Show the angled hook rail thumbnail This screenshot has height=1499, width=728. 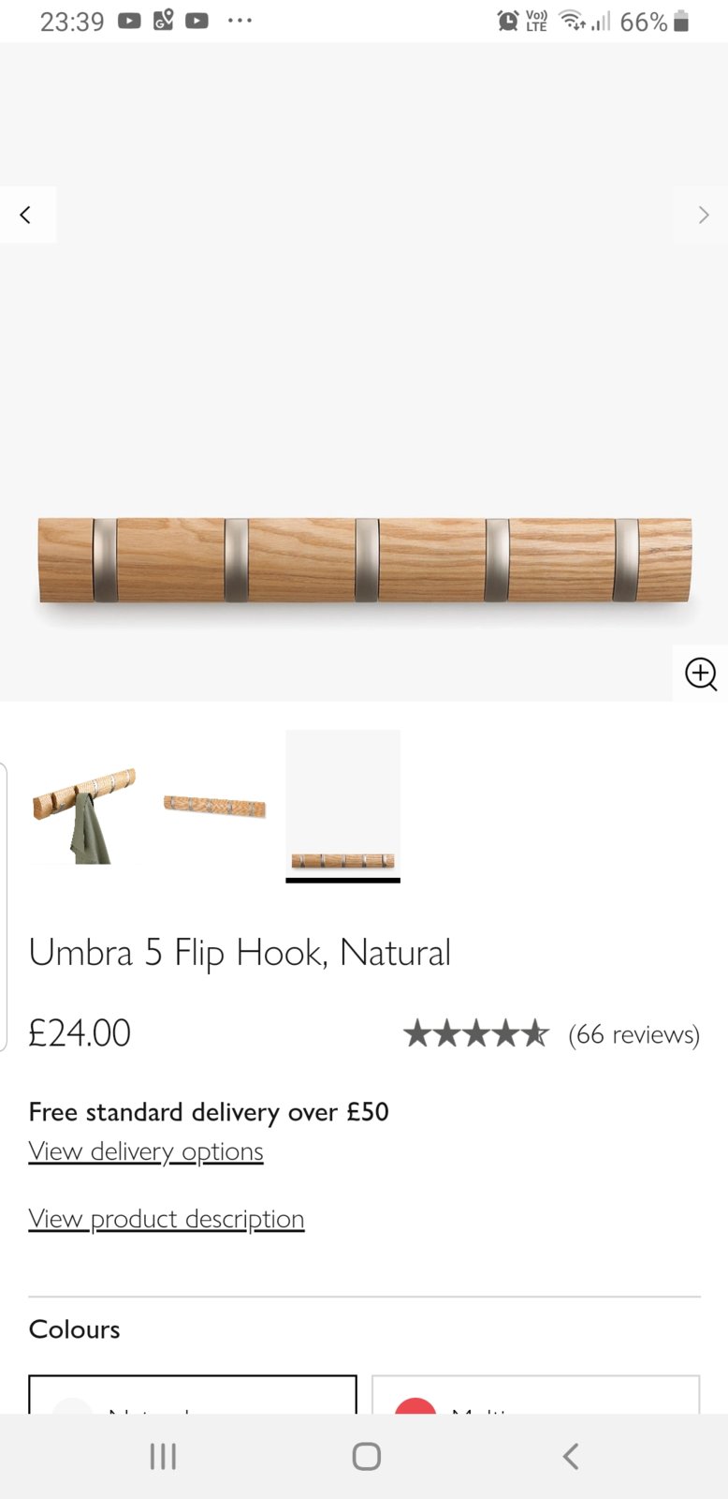pyautogui.click(x=214, y=806)
